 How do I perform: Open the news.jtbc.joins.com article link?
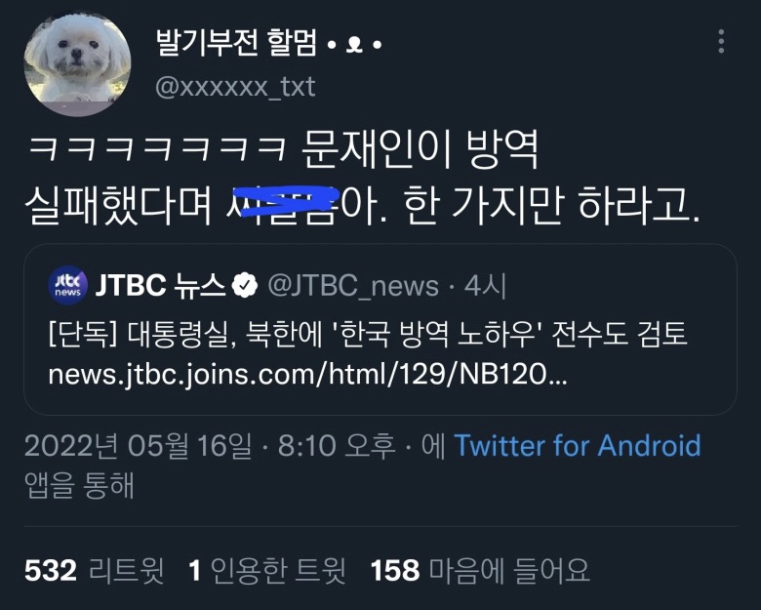pos(307,375)
